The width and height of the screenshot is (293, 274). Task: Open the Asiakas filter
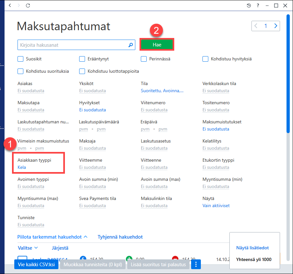pyautogui.click(x=31, y=91)
